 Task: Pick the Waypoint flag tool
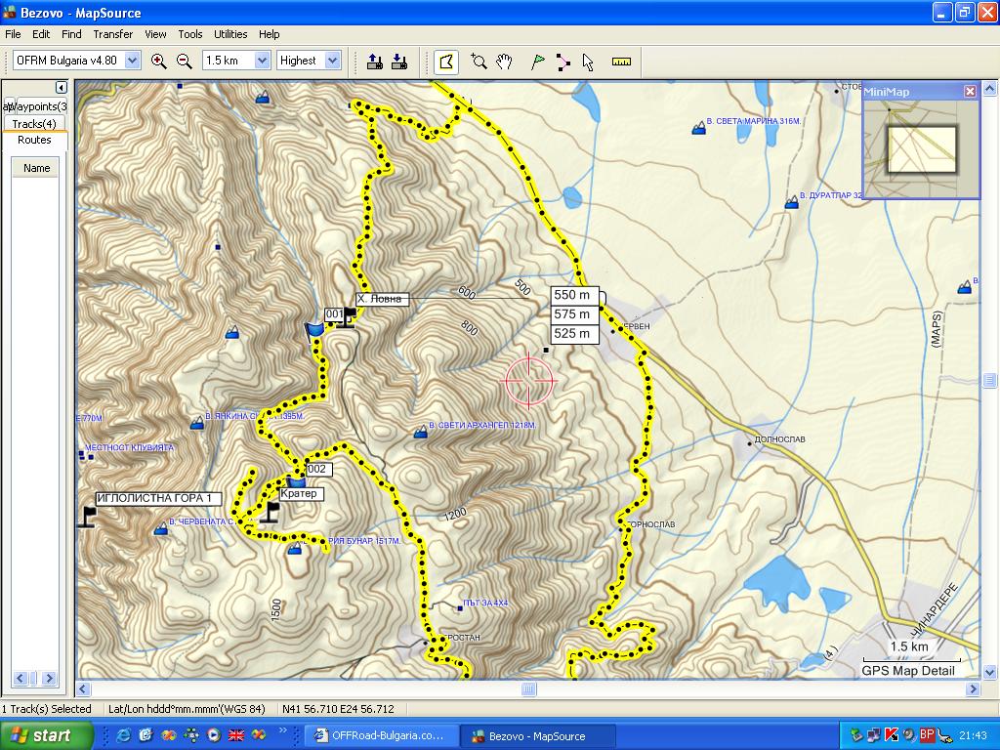(x=538, y=62)
